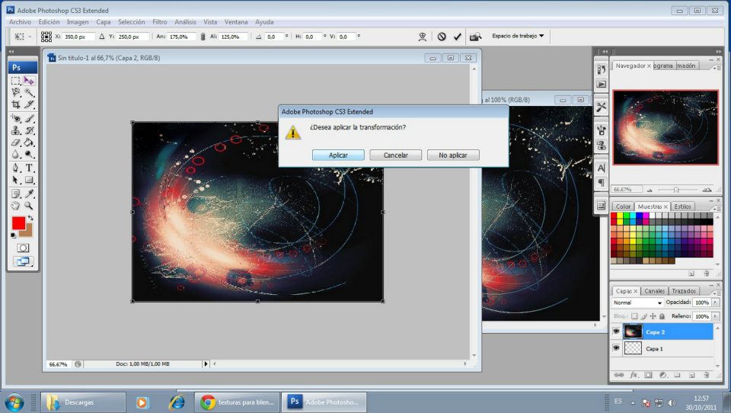Click No aplicar in the dialog
The width and height of the screenshot is (731, 413).
pyautogui.click(x=452, y=155)
